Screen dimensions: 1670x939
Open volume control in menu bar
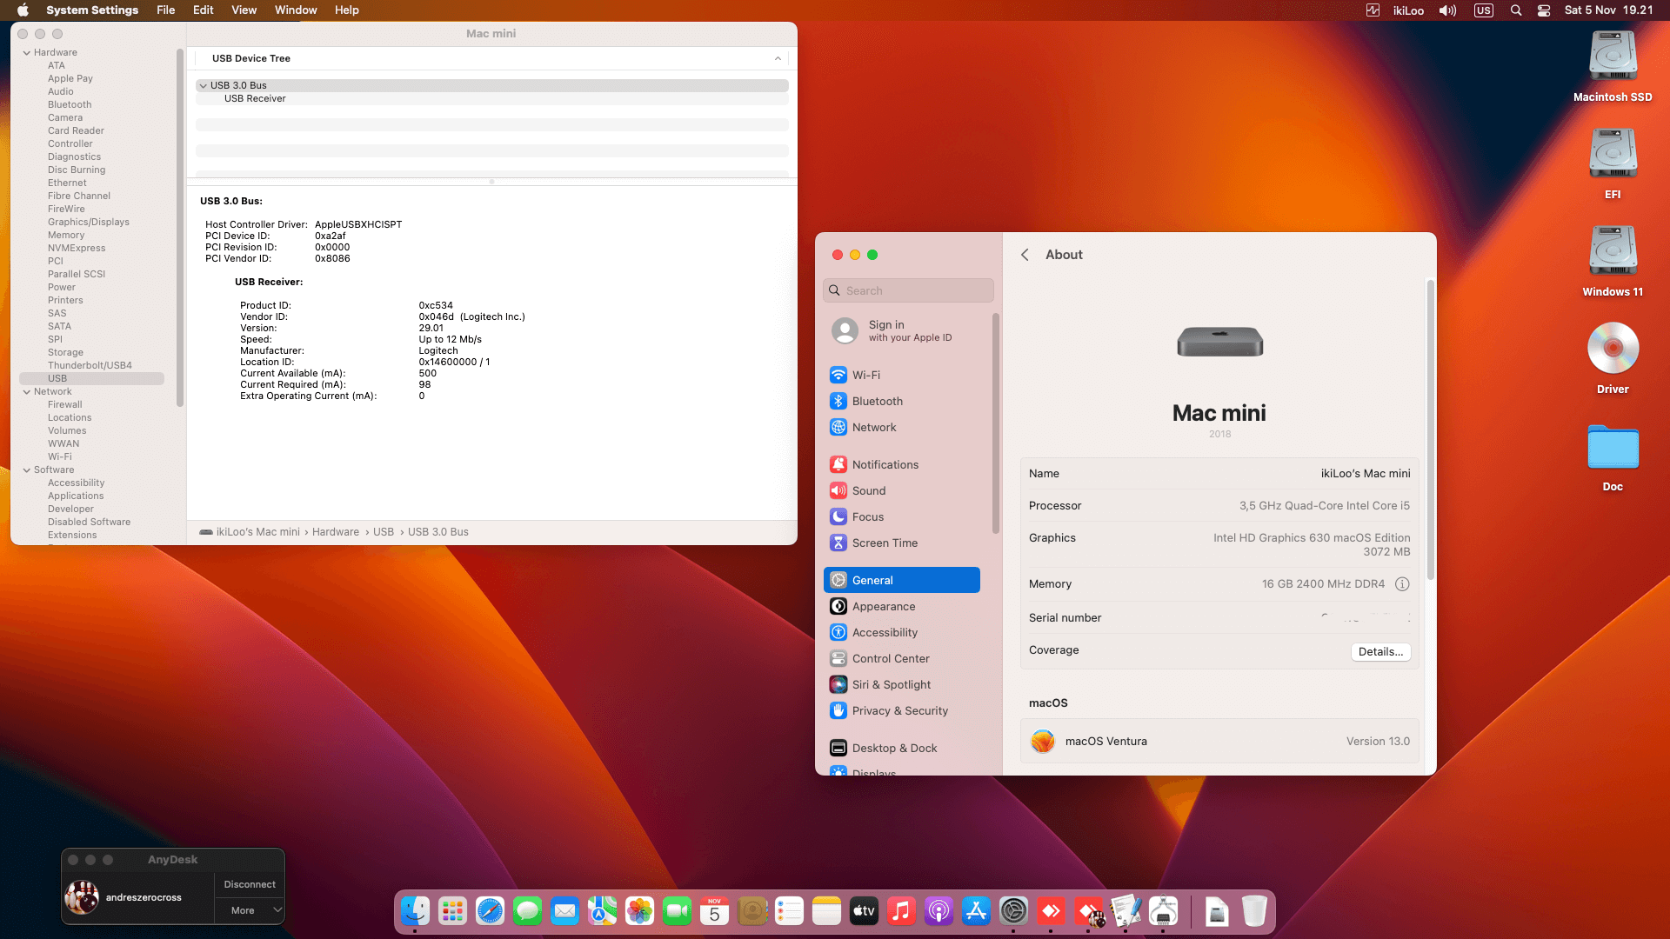pyautogui.click(x=1447, y=10)
